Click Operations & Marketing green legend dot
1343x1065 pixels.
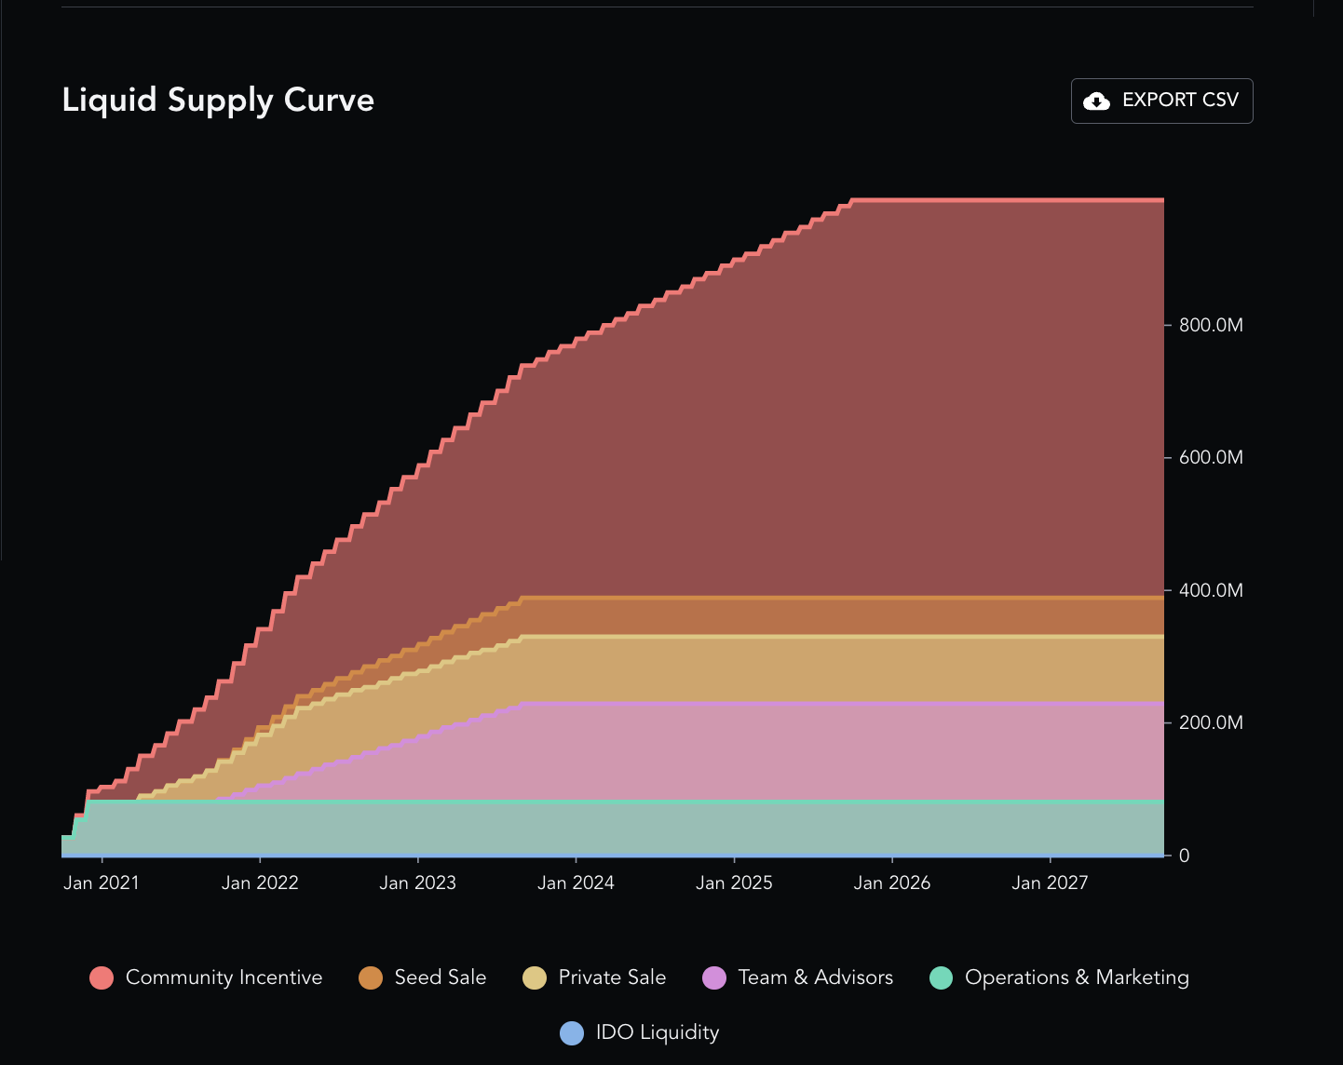(942, 977)
